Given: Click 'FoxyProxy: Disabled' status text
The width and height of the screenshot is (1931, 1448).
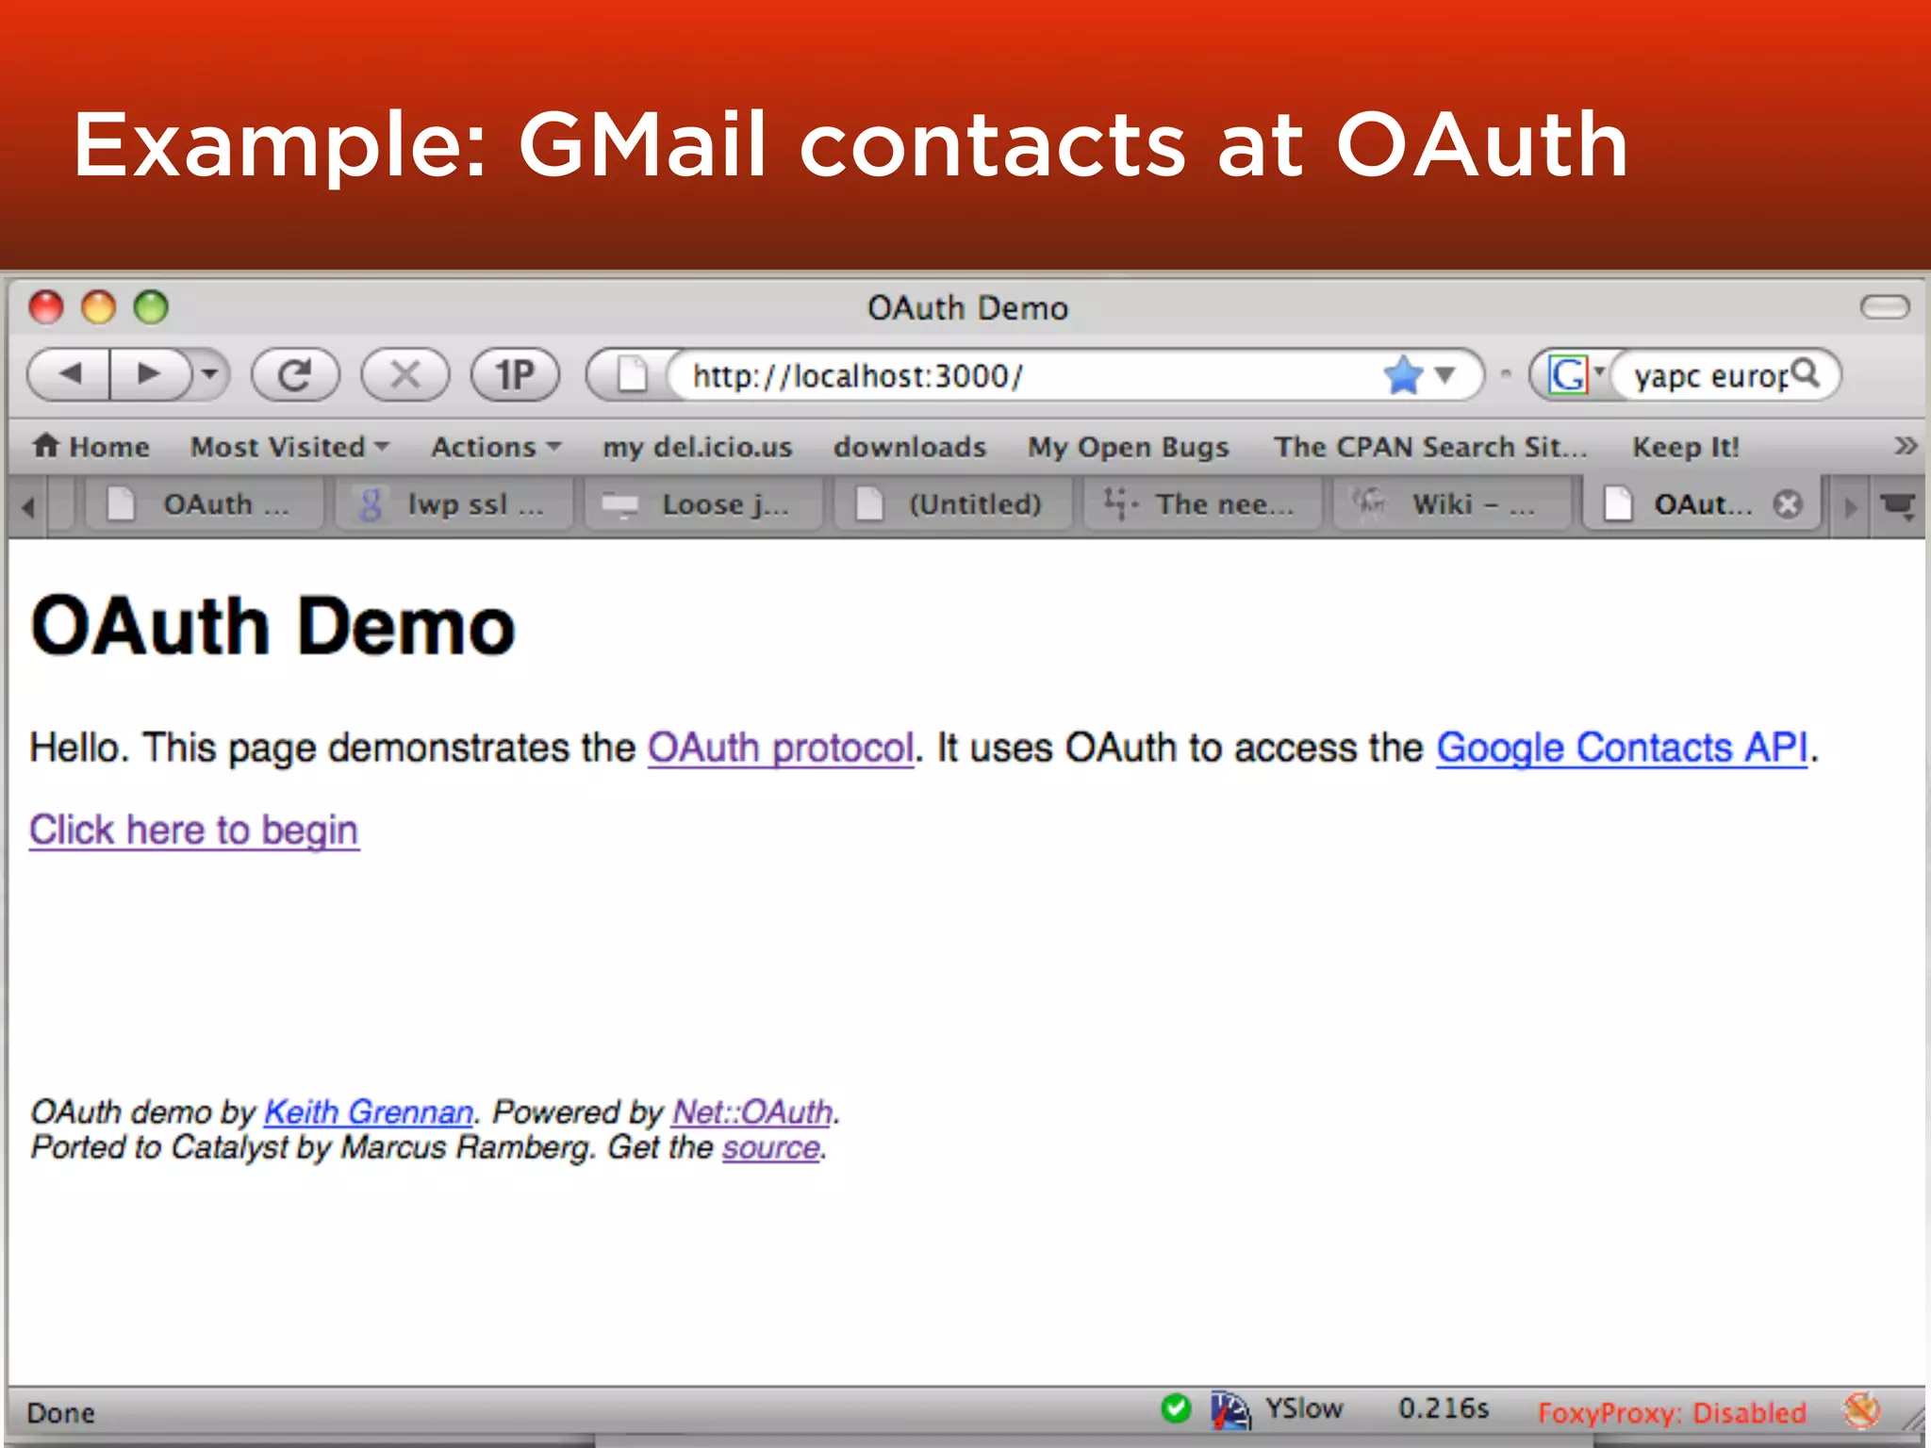Looking at the screenshot, I should tap(1672, 1412).
